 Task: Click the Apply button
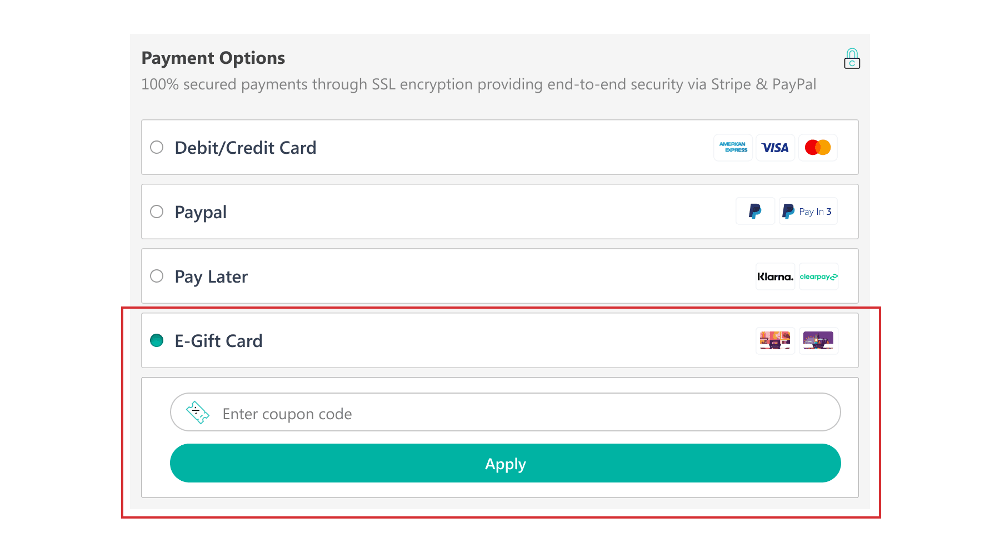505,463
